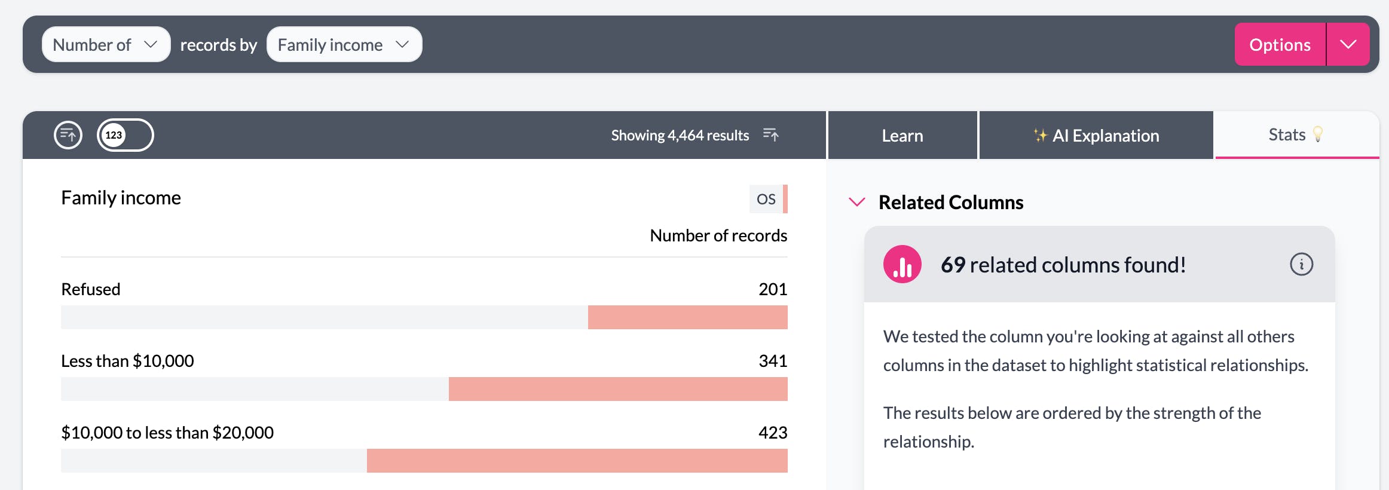Screen dimensions: 1389x490
Task: Select the Less than $10,000 row label
Action: [127, 361]
